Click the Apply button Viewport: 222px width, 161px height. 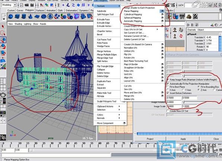(x=183, y=139)
